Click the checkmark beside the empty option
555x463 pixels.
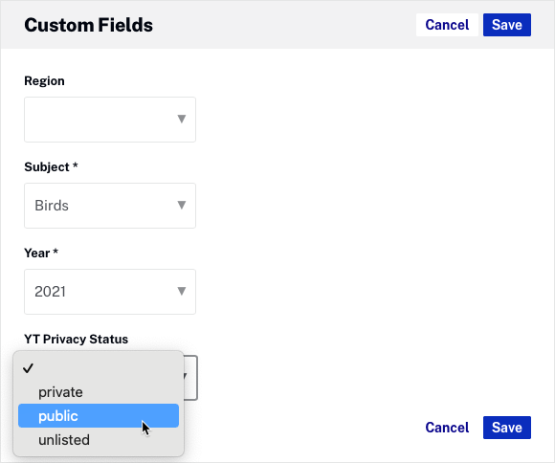point(28,368)
